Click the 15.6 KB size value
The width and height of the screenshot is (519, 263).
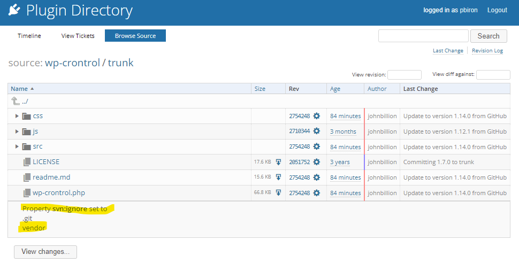tap(263, 177)
